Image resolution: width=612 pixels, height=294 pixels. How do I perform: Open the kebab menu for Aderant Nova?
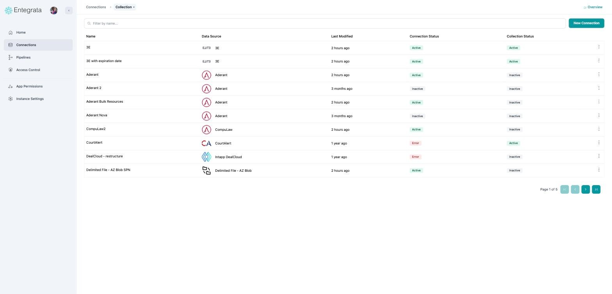pyautogui.click(x=599, y=115)
